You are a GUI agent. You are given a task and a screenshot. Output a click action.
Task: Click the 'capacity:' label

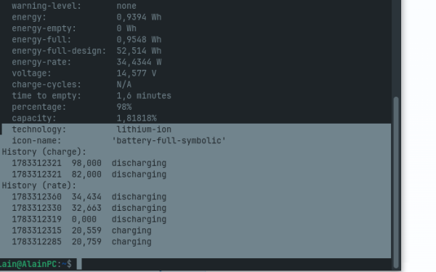coord(34,119)
